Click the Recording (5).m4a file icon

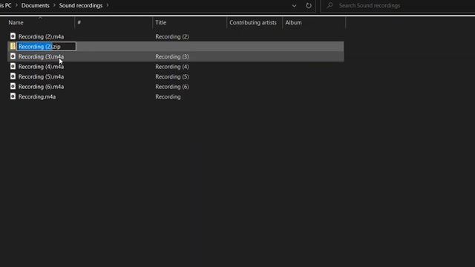(x=13, y=76)
